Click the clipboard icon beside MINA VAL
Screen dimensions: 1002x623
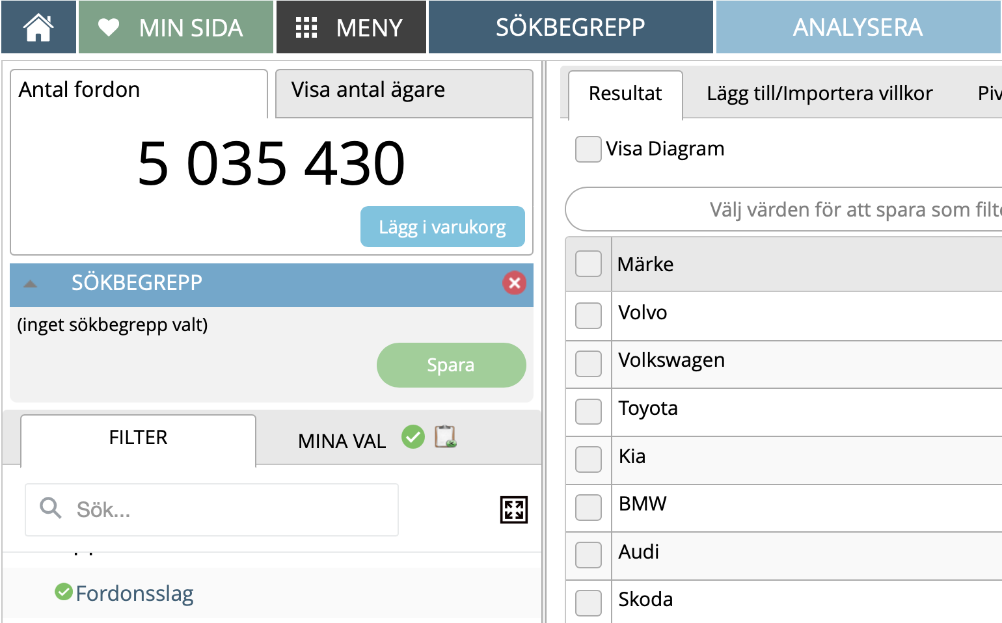click(446, 437)
